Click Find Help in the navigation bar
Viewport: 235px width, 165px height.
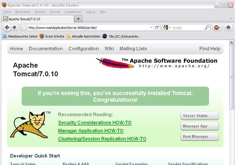[x=210, y=49]
